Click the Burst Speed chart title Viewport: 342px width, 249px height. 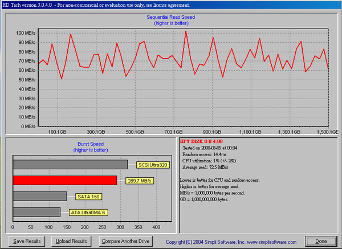click(90, 144)
